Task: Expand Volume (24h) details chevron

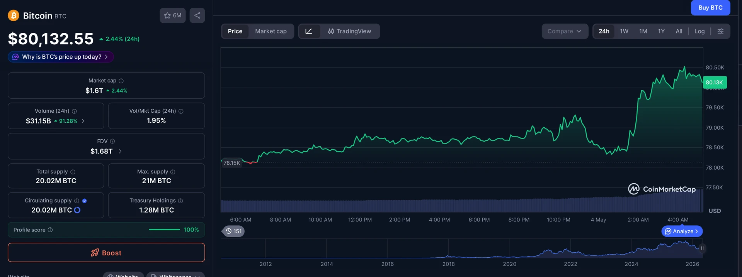Action: 83,121
